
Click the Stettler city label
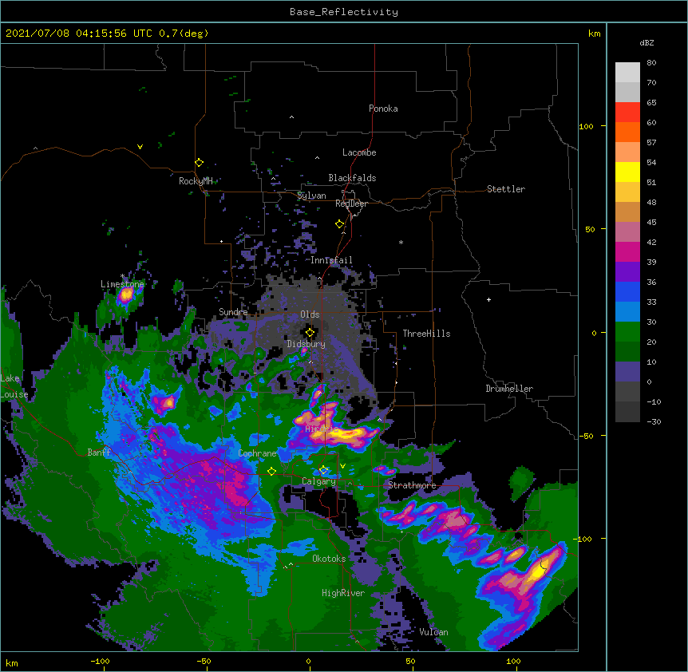click(506, 189)
